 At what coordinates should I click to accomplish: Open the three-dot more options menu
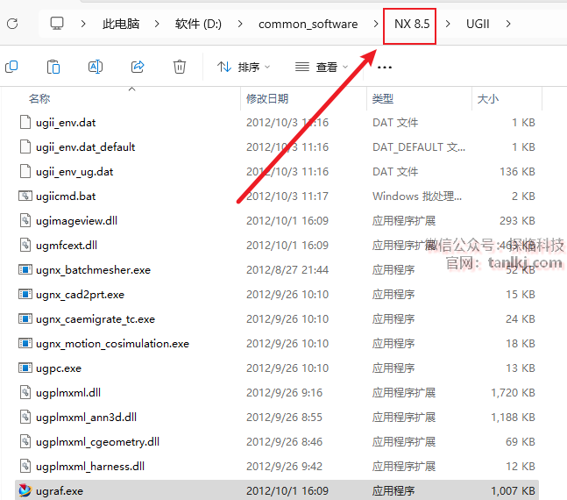[x=385, y=68]
